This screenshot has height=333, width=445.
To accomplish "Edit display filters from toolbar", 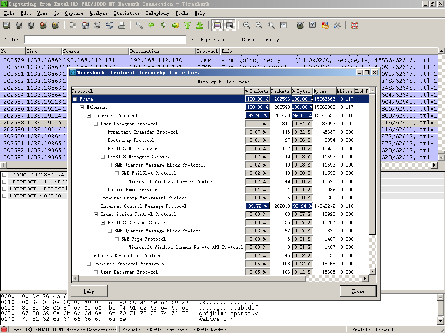I will [x=313, y=25].
